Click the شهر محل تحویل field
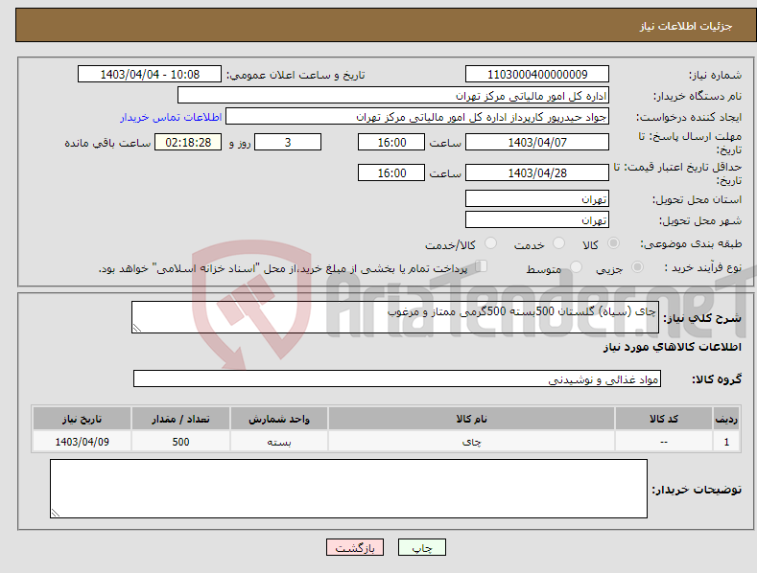This screenshot has height=573, width=757. pos(537,220)
